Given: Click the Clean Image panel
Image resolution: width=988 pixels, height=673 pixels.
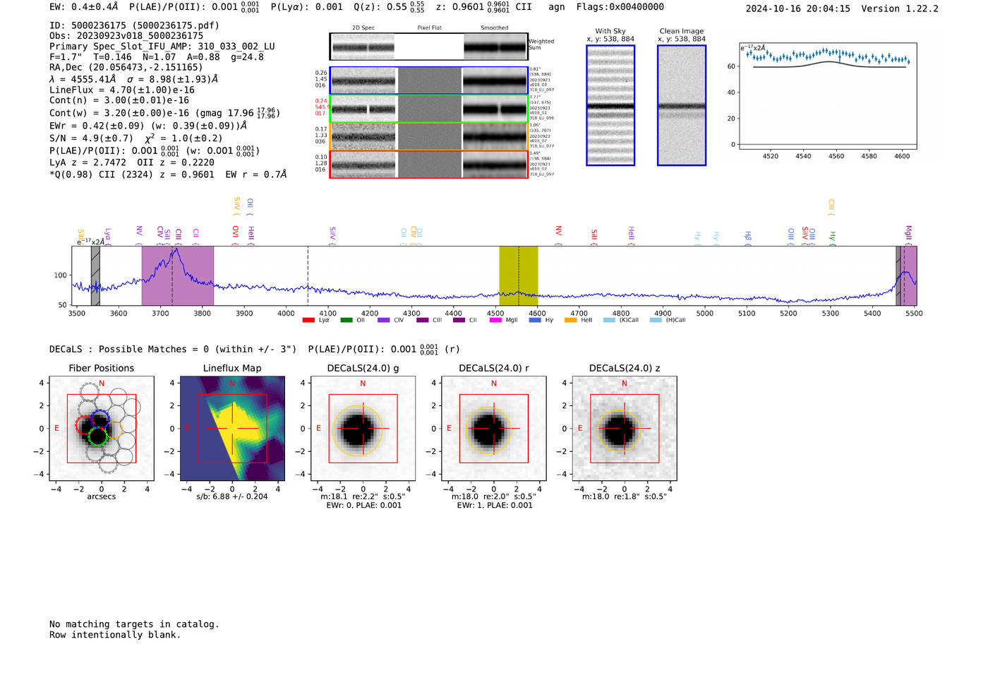Looking at the screenshot, I should [x=682, y=105].
